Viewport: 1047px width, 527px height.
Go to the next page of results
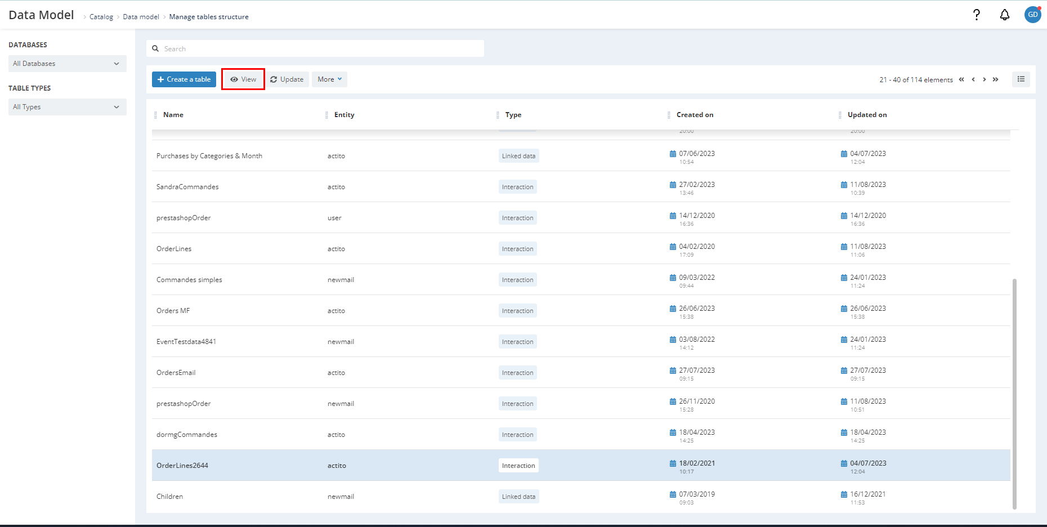click(x=985, y=79)
